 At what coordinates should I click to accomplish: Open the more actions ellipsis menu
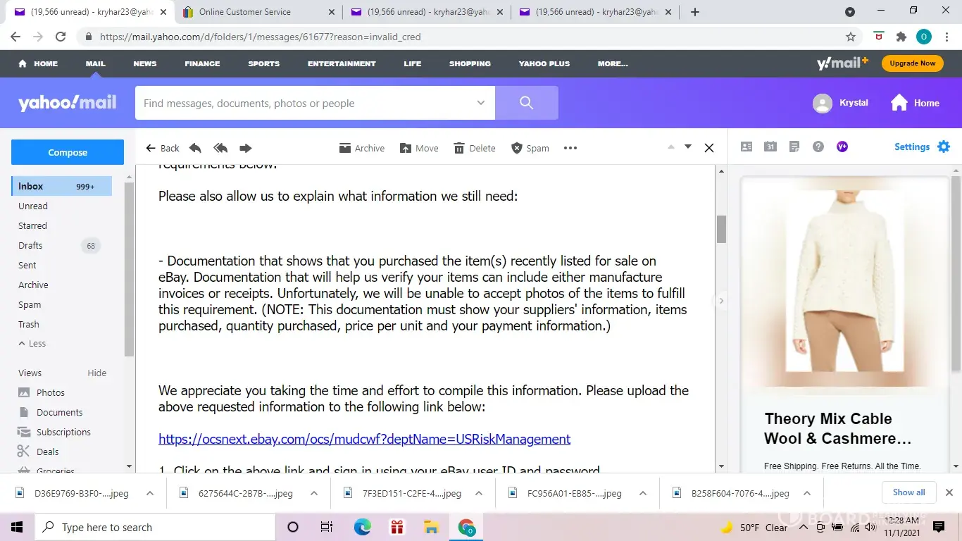(x=570, y=148)
